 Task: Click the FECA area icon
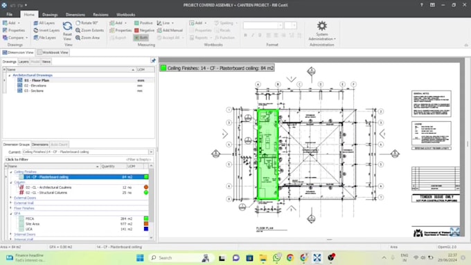coord(21,219)
